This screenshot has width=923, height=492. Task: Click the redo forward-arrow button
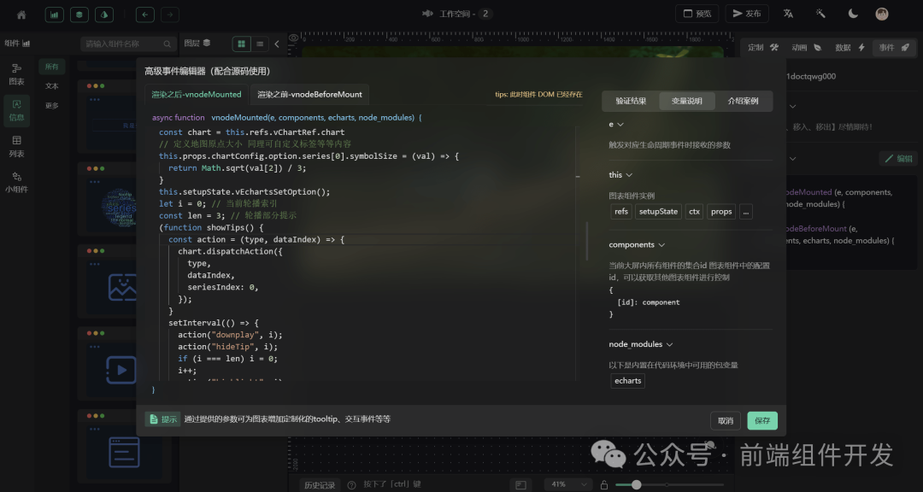tap(170, 15)
